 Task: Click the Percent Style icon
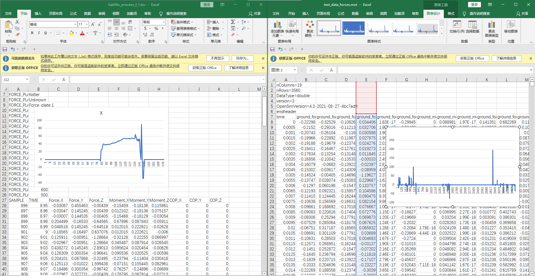click(x=156, y=28)
